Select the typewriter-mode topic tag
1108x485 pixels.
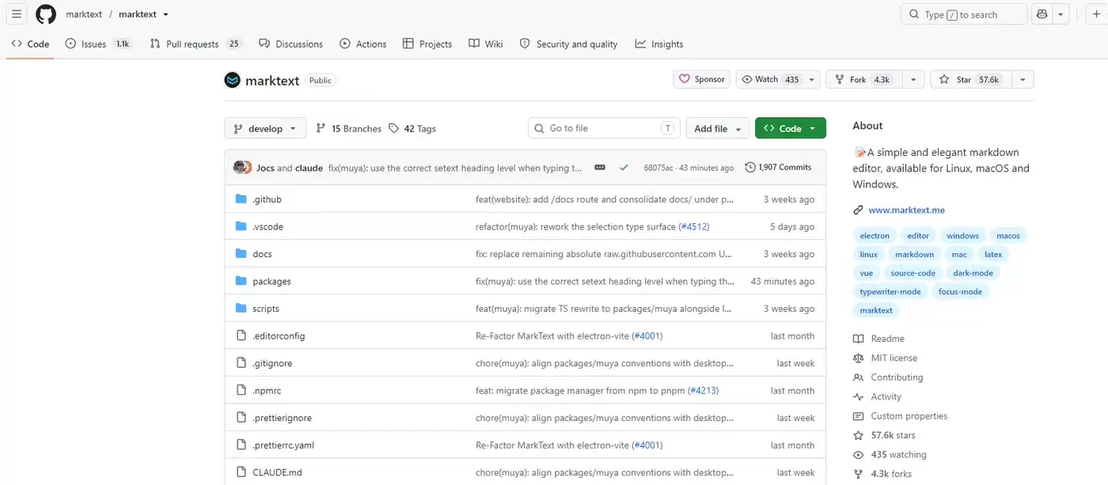coord(890,292)
